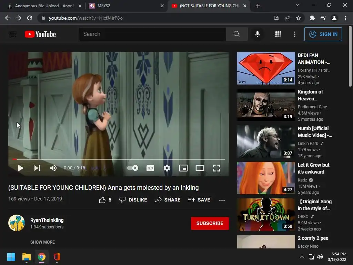Click the install app icon in address bar
Image resolution: width=353 pixels, height=265 pixels.
point(276,18)
